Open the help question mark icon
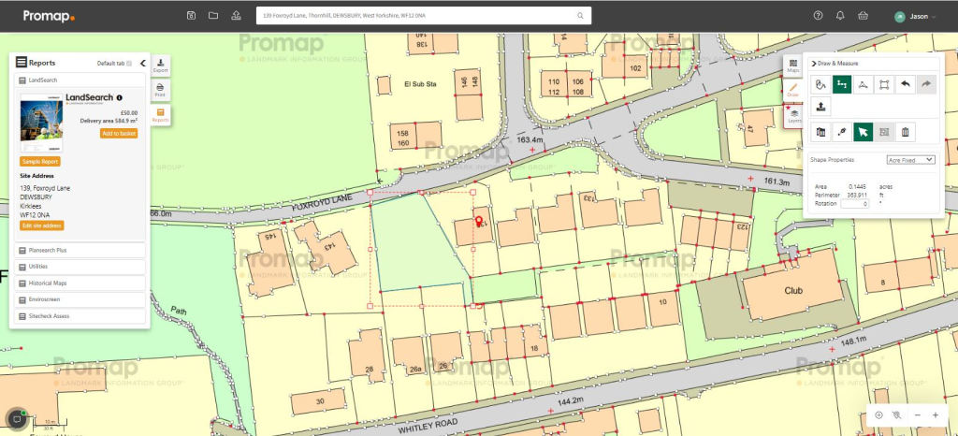The height and width of the screenshot is (436, 958). [x=818, y=16]
